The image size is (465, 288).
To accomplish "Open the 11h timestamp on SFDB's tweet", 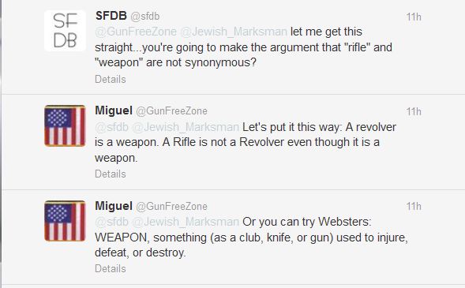I will (x=414, y=17).
